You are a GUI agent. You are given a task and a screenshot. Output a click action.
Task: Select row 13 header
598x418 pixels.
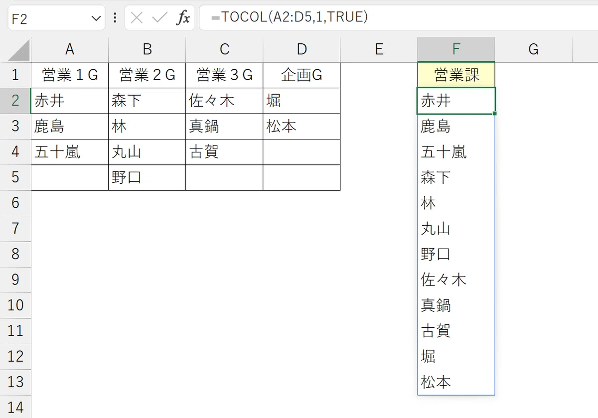pos(15,382)
